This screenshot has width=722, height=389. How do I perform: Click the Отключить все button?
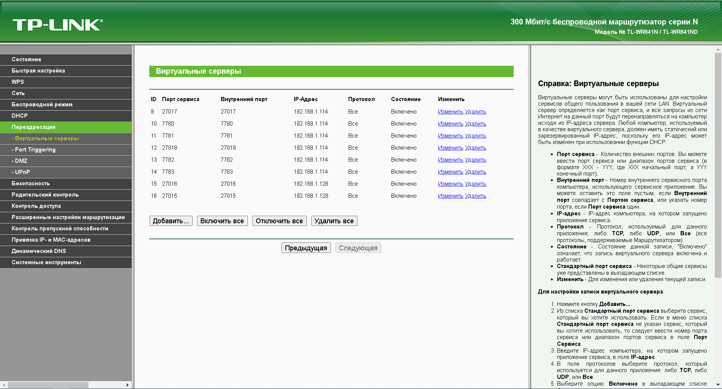(x=279, y=221)
